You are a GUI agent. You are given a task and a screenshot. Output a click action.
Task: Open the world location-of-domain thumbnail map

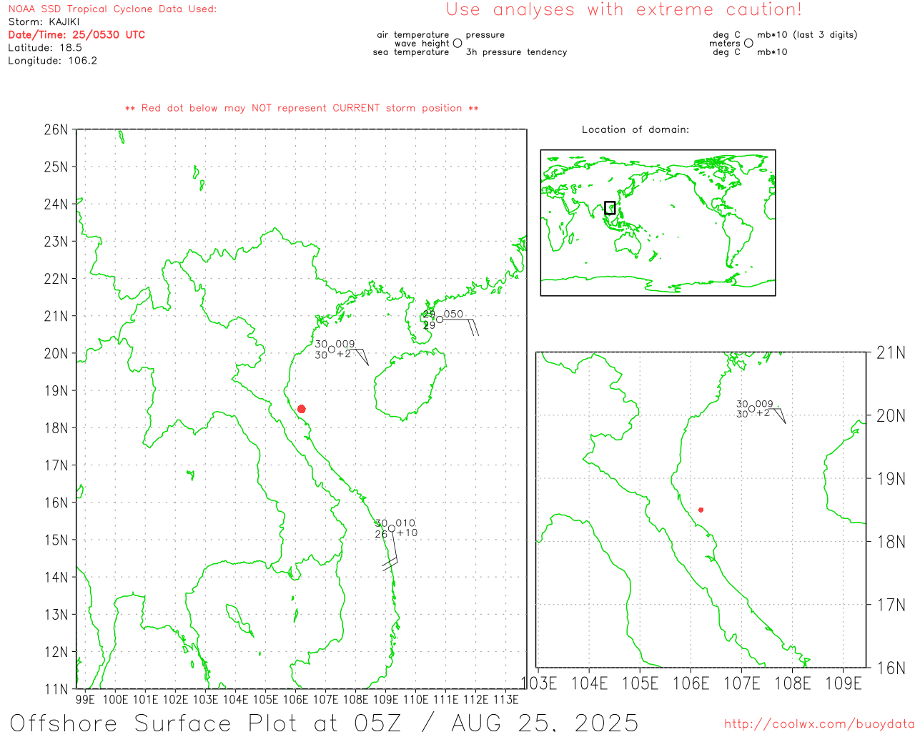[658, 223]
